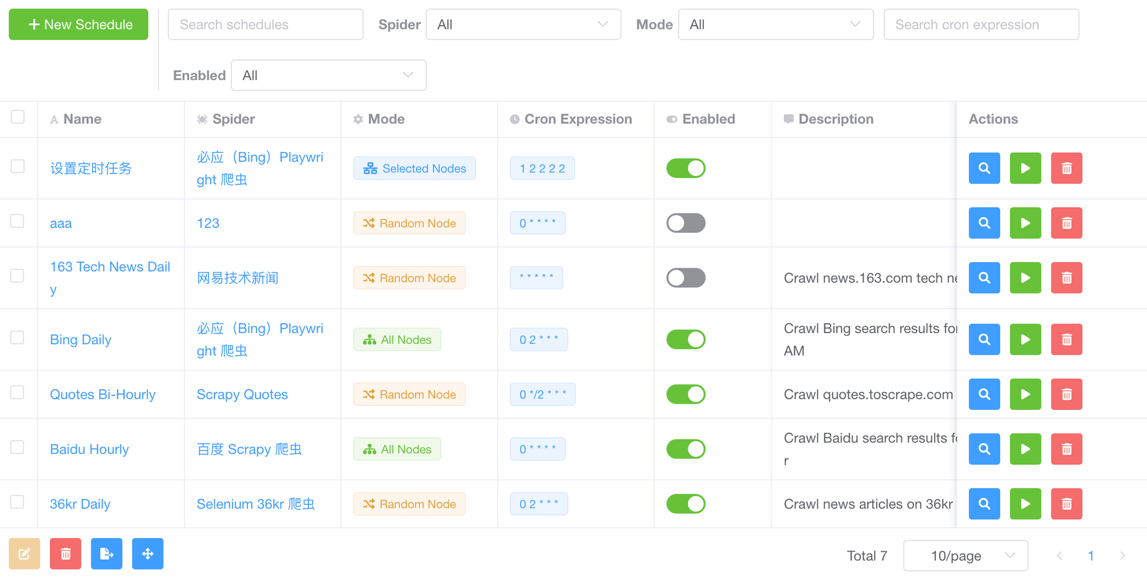The width and height of the screenshot is (1147, 579).
Task: Enable the aaa schedule toggle
Action: [686, 223]
